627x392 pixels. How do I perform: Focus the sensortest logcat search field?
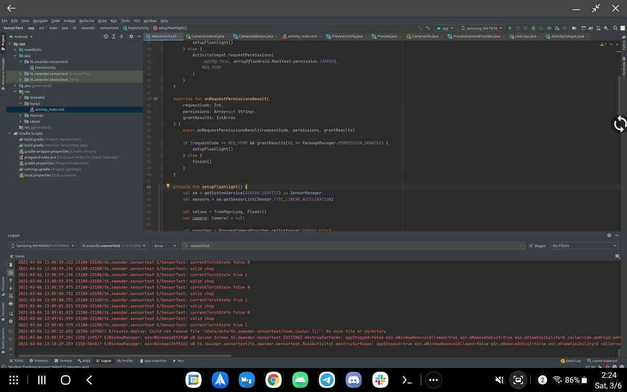tap(353, 246)
